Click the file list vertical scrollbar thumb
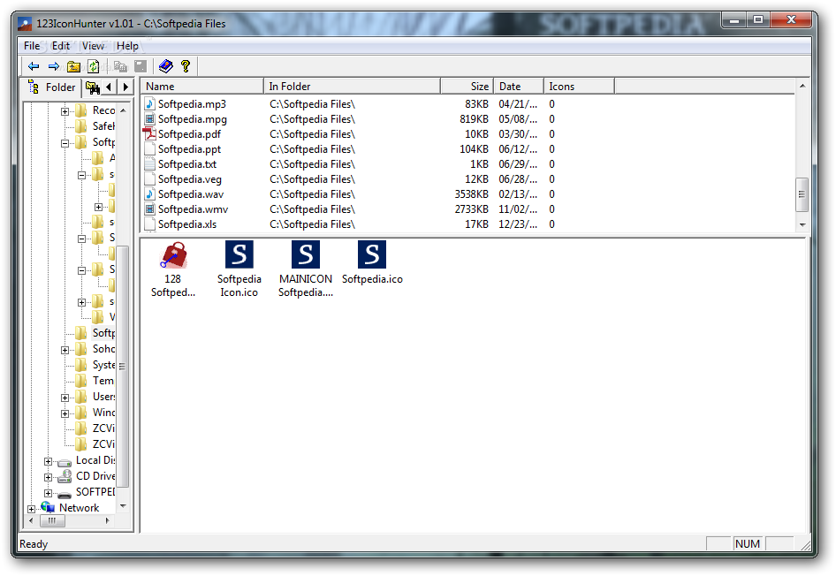 [802, 194]
